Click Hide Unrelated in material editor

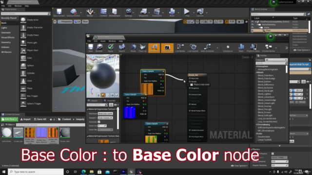pos(207,48)
